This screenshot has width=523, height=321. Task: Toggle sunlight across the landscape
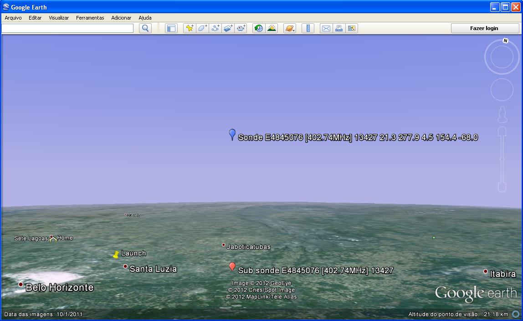[272, 28]
